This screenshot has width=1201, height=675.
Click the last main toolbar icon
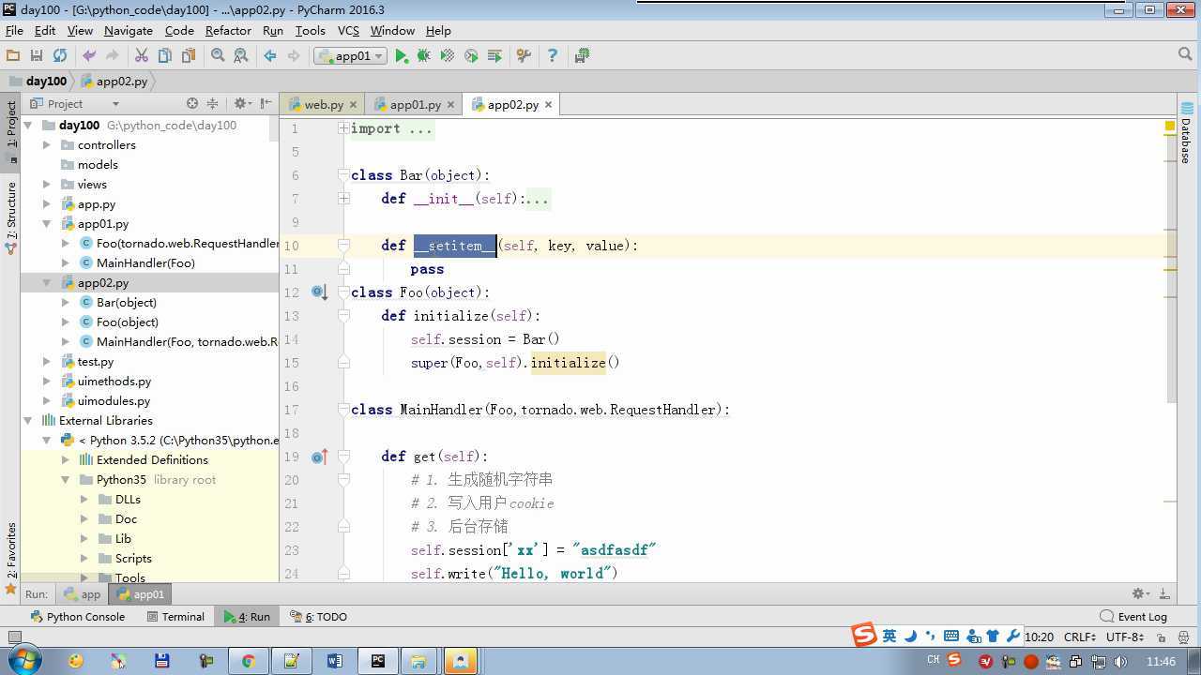582,56
